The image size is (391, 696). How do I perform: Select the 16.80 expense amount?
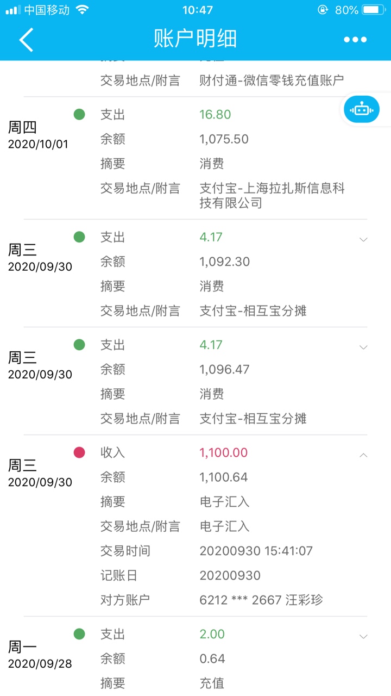215,115
